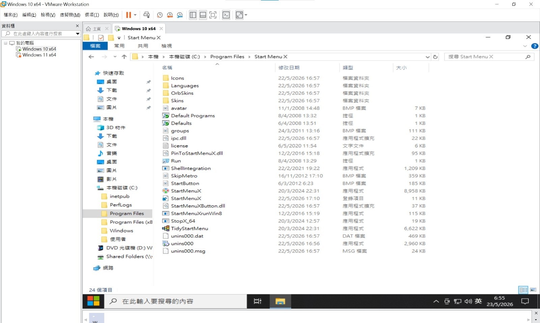The width and height of the screenshot is (540, 323).
Task: Select the TidyStartMenu application icon
Action: (166, 229)
